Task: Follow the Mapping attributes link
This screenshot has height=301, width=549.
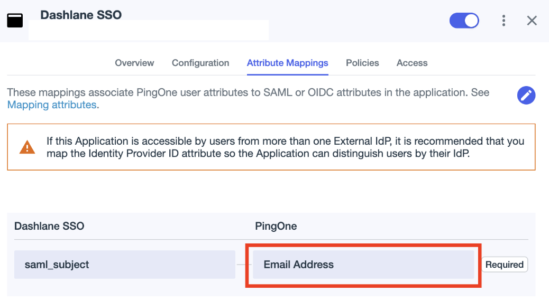Action: click(x=52, y=105)
